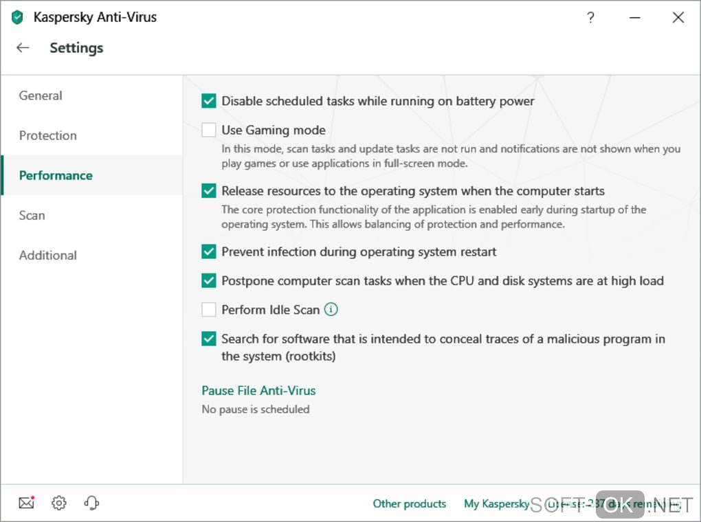Switch to the General settings tab
The width and height of the screenshot is (701, 522).
[x=41, y=96]
